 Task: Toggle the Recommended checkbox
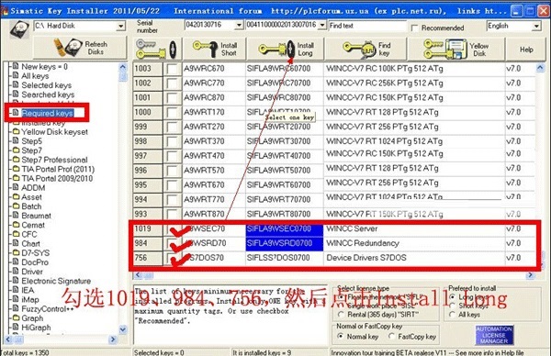tap(415, 28)
